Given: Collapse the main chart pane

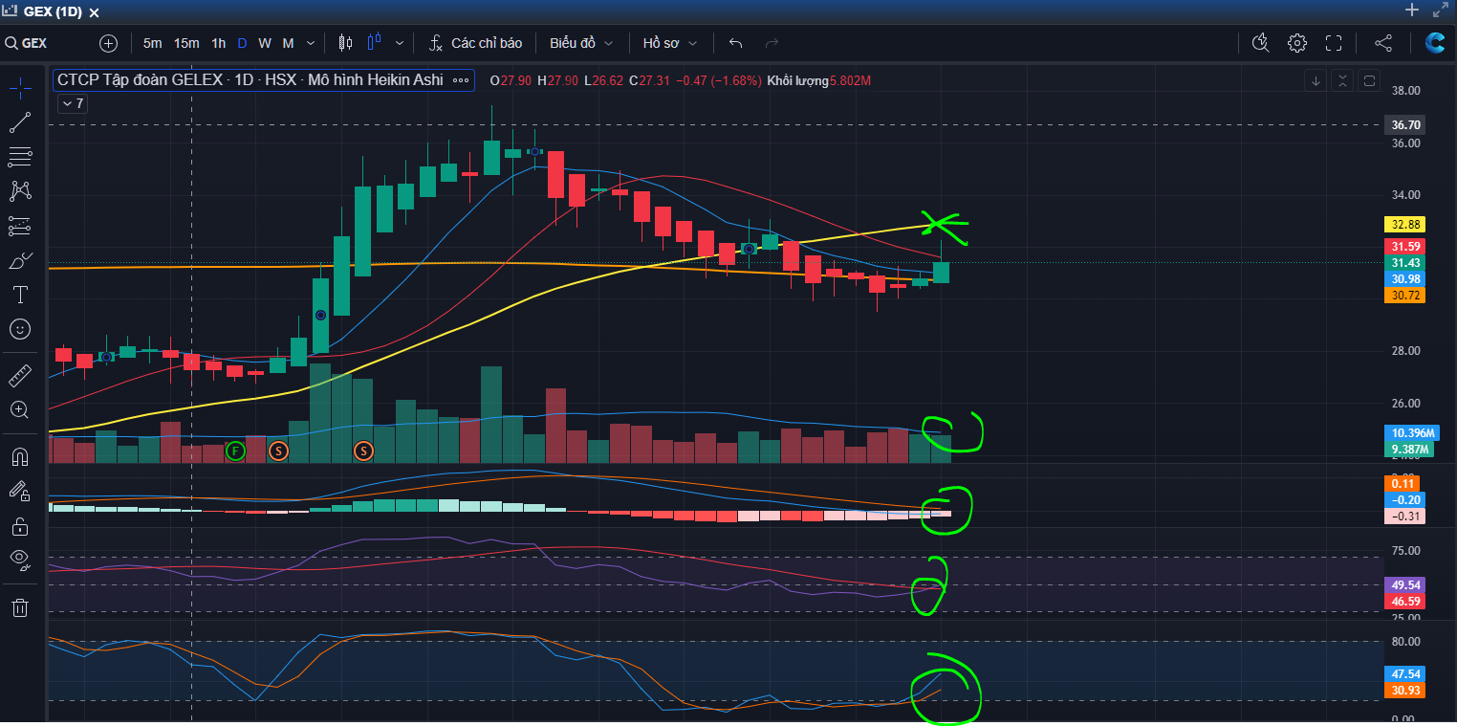Looking at the screenshot, I should click(1343, 80).
